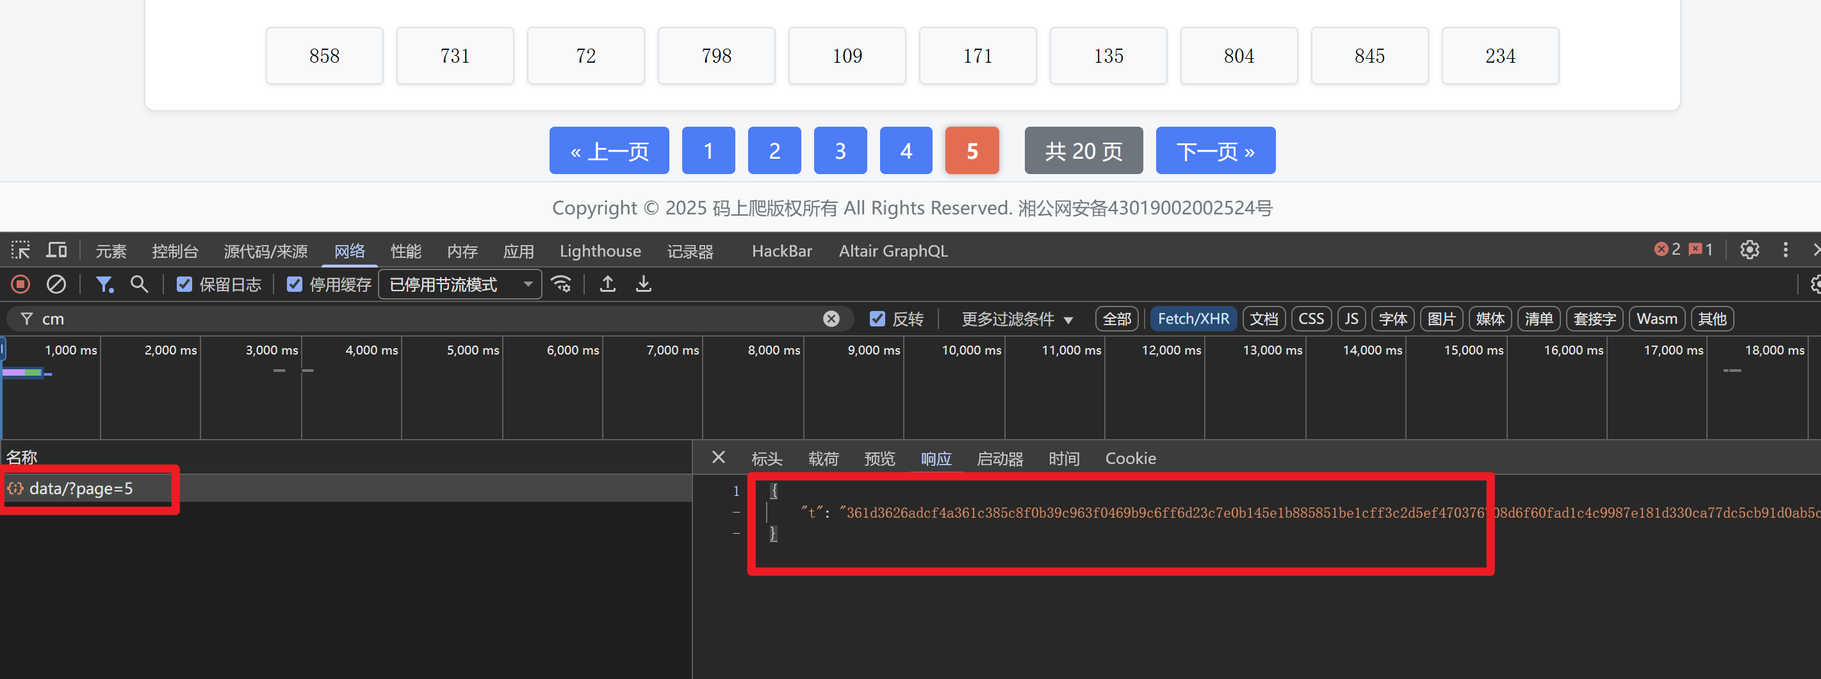Viewport: 1821px width, 679px height.
Task: Open the 记录器 panel tab
Action: click(x=690, y=251)
